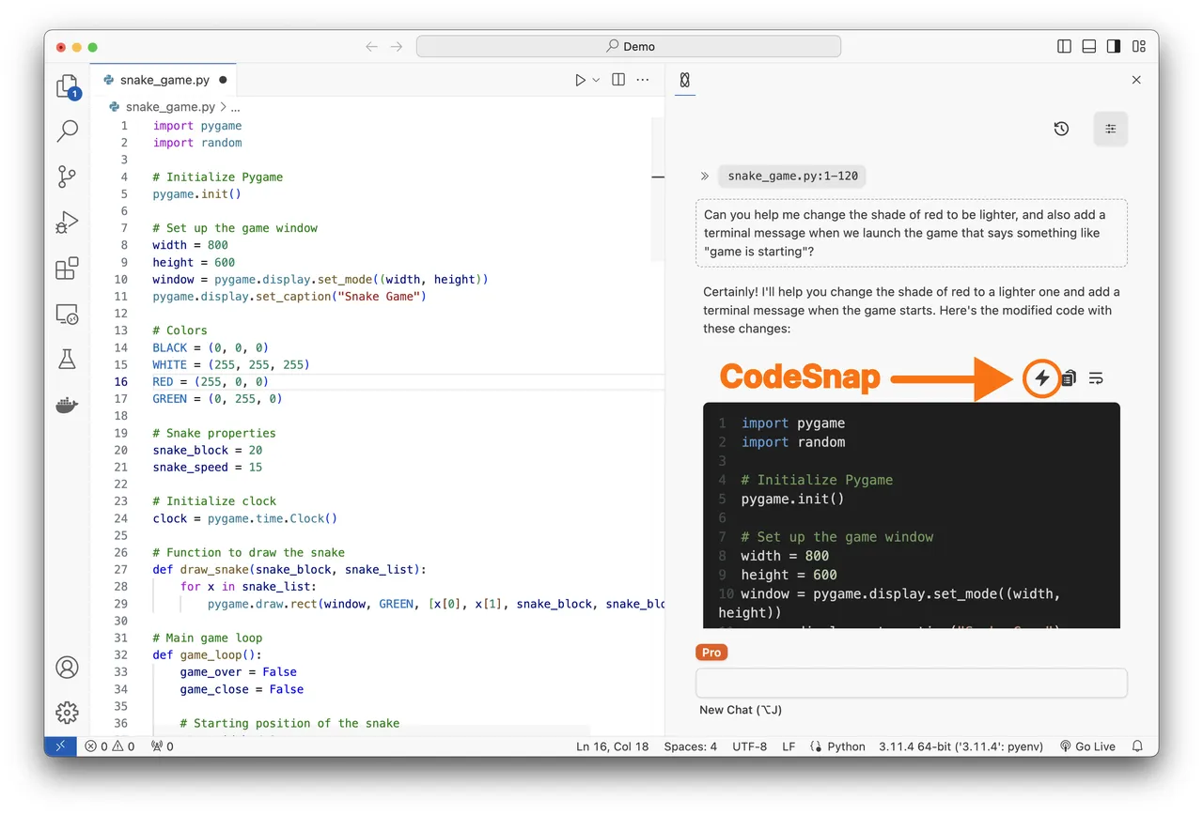Toggle word wrap on the code block
This screenshot has height=815, width=1203.
1096,378
